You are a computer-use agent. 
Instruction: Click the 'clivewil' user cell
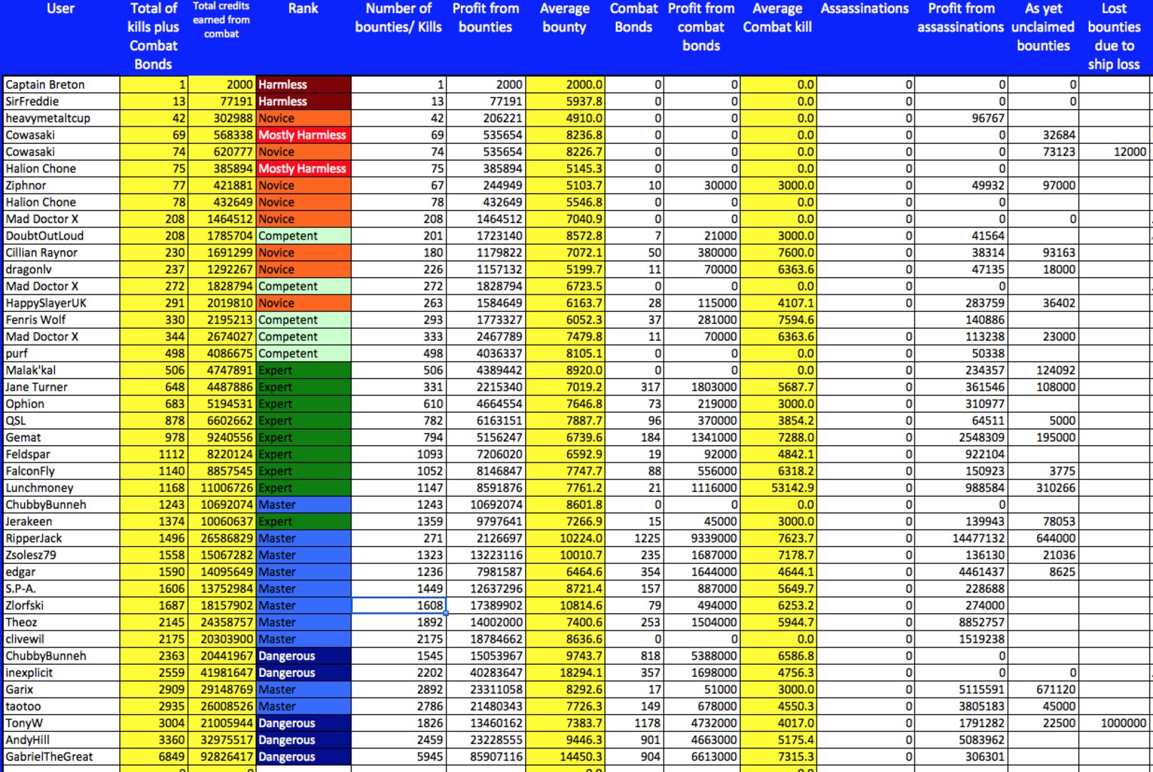coord(61,639)
